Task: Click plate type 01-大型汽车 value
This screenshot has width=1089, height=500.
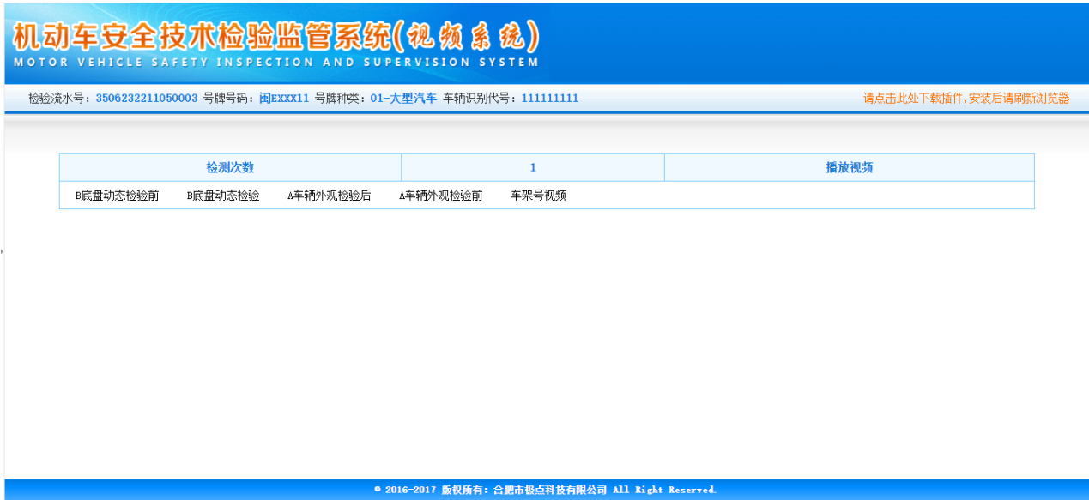Action: tap(403, 99)
